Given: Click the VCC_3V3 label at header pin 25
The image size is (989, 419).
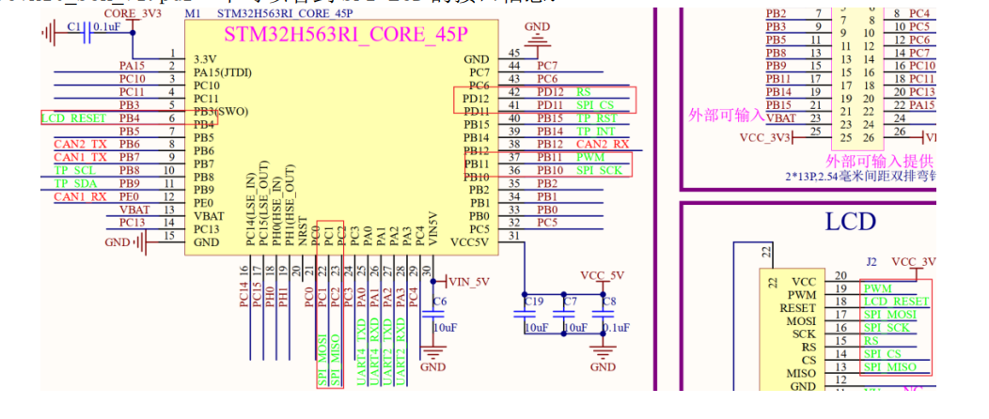Looking at the screenshot, I should pyautogui.click(x=764, y=137).
